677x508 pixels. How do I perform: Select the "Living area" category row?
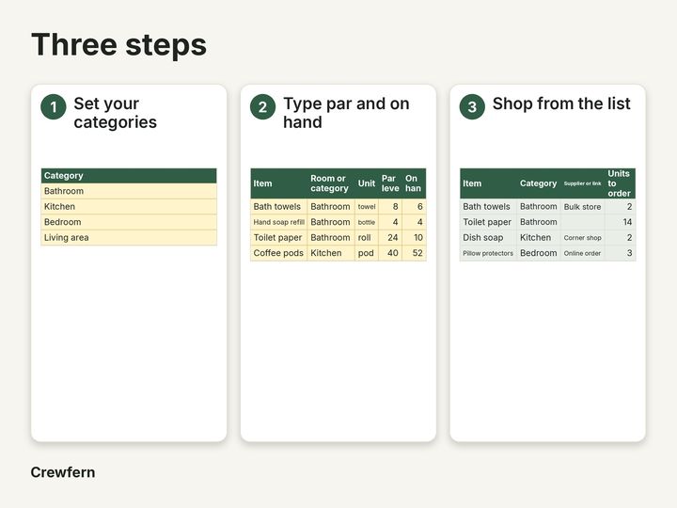(129, 238)
